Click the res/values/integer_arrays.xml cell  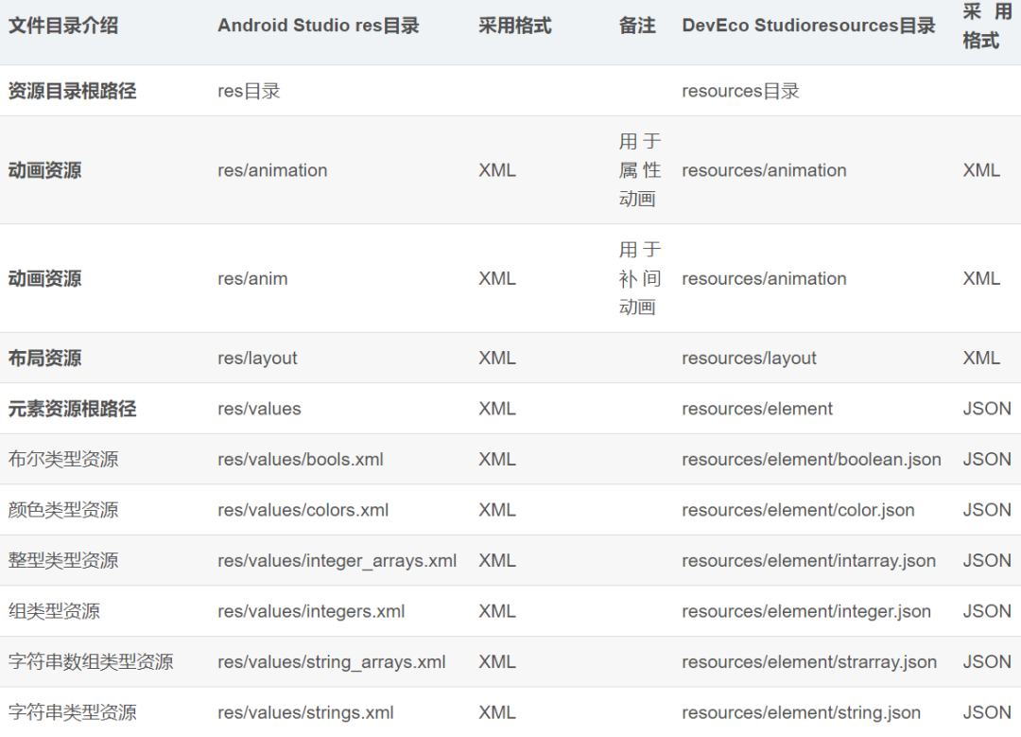click(337, 560)
